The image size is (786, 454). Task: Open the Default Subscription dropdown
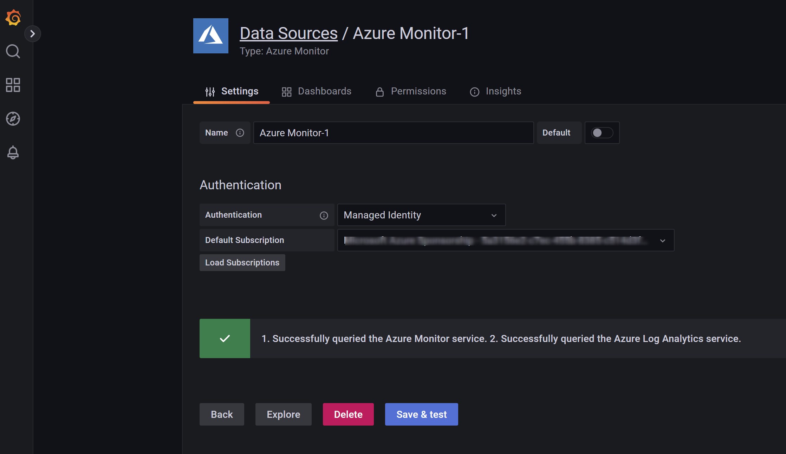pyautogui.click(x=506, y=241)
